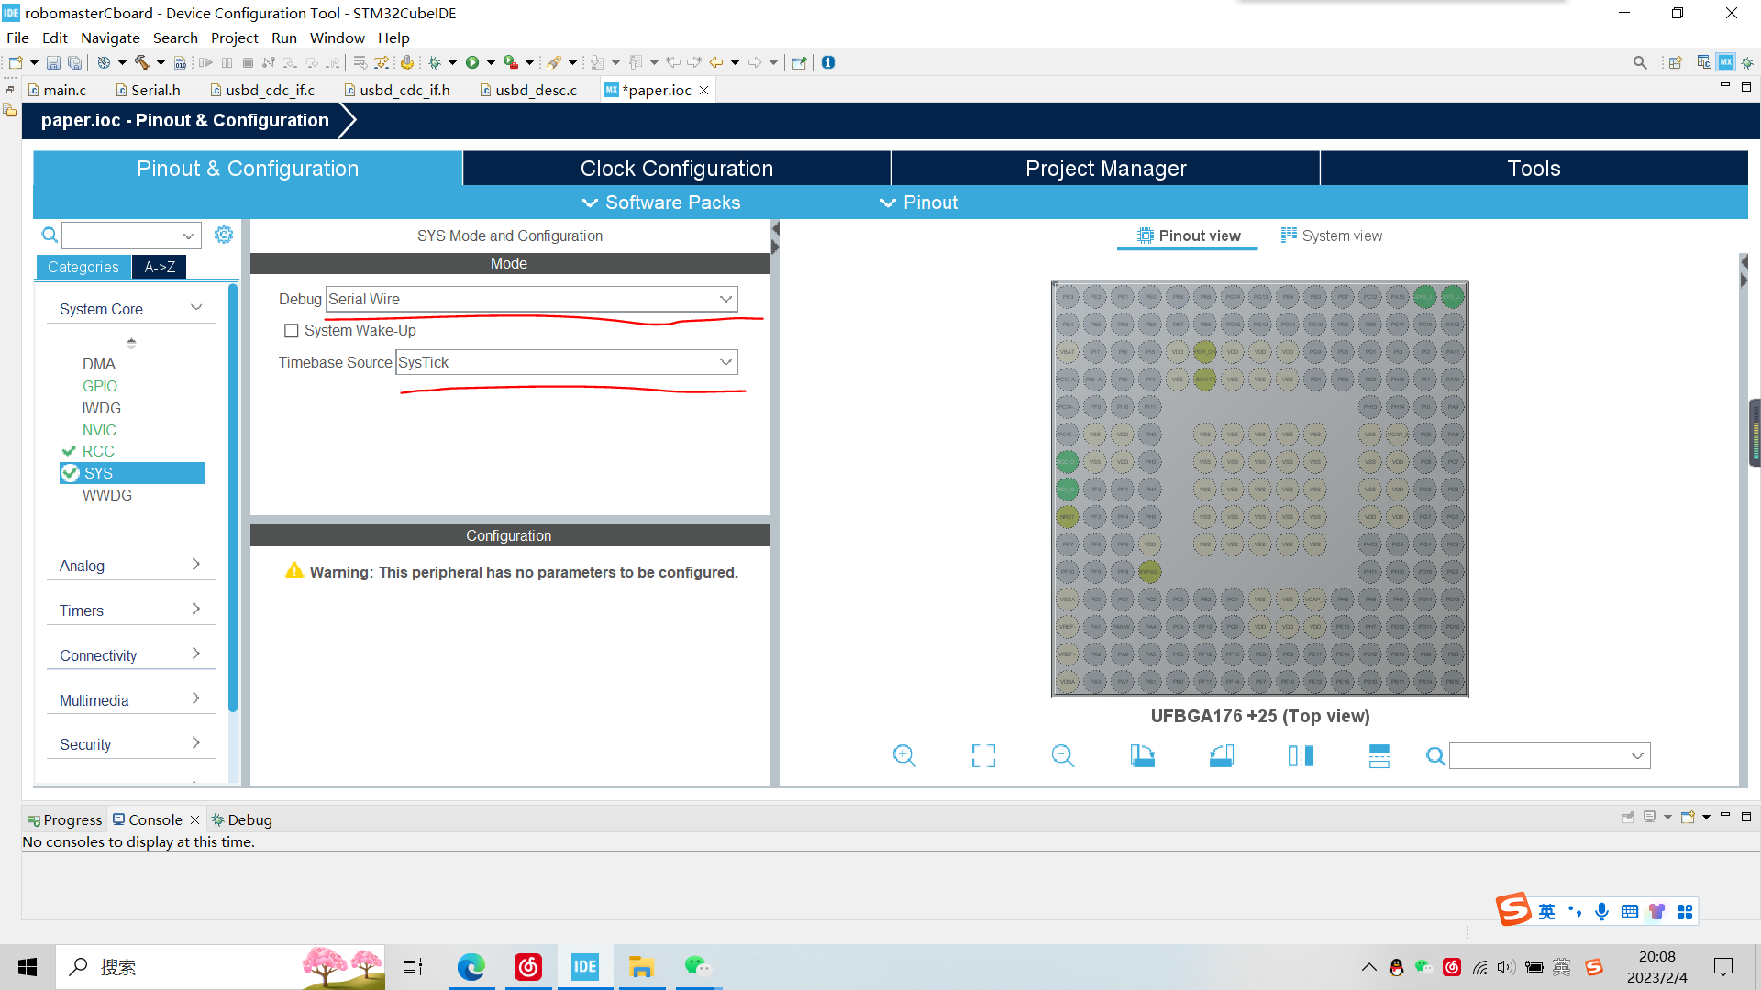Screen dimensions: 1761x990
Task: Toggle System Wake-Up checkbox
Action: 290,330
